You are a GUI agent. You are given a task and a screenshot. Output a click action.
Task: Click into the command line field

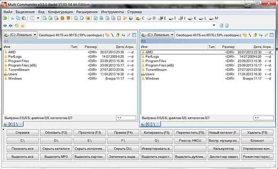coord(119,25)
